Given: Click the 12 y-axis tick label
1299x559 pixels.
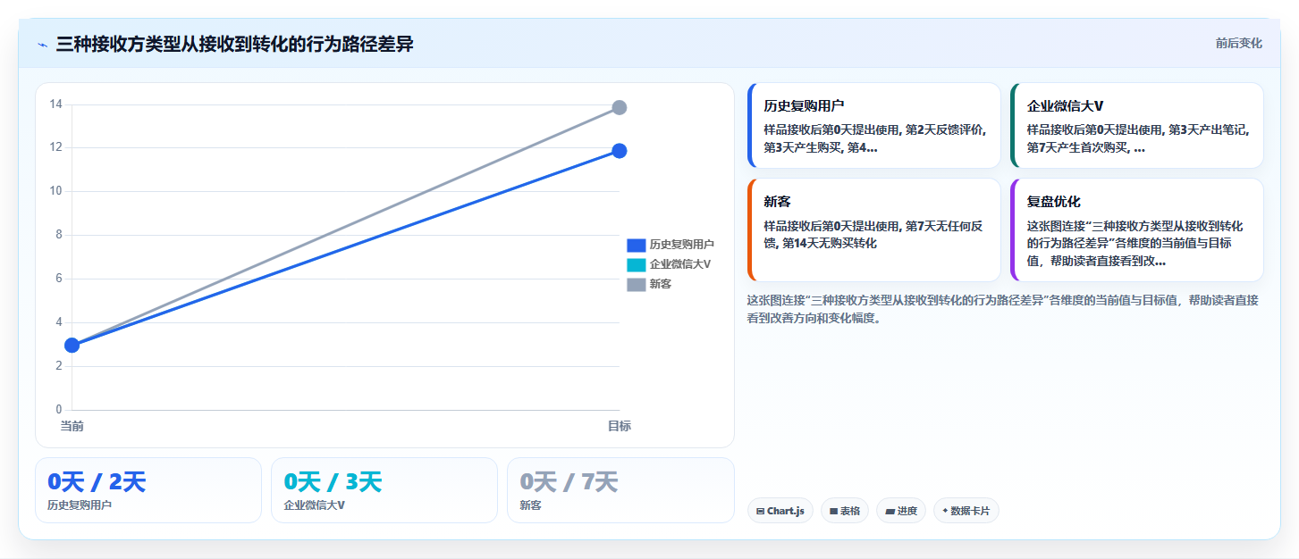Looking at the screenshot, I should (x=55, y=147).
